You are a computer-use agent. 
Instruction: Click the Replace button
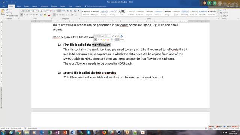(224, 13)
